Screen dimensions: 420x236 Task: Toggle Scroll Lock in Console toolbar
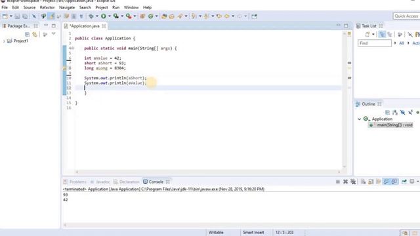pos(371,182)
